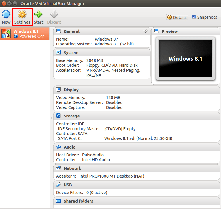This screenshot has width=221, height=209.
Task: Maximize the VirtualBox Manager window
Action: [15, 3]
